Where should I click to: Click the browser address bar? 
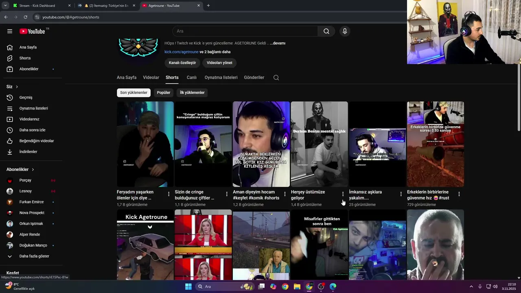pyautogui.click(x=220, y=17)
